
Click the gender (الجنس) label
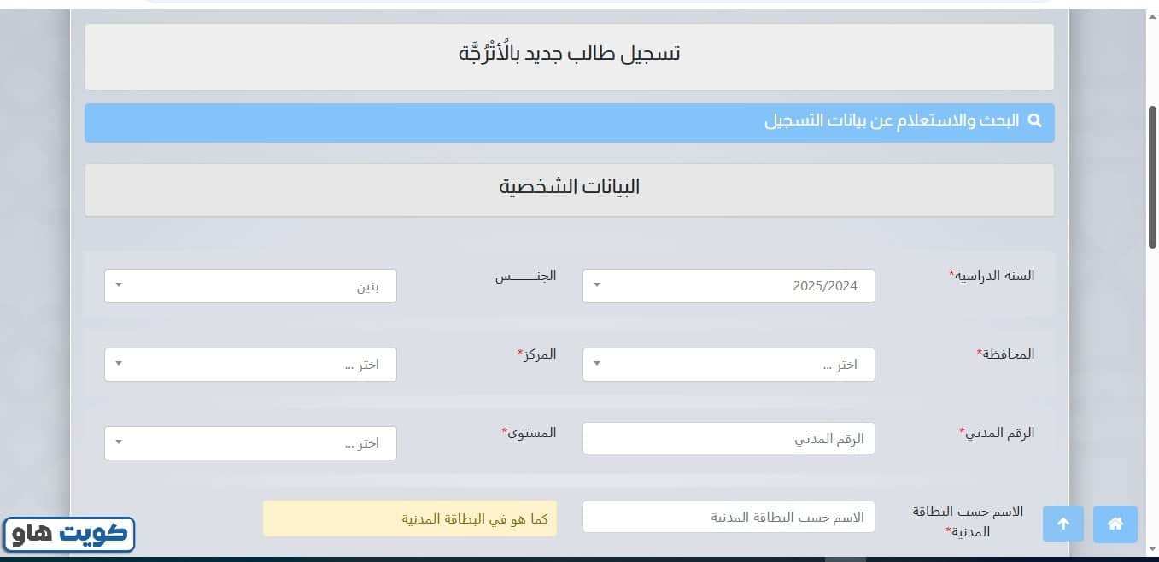coord(526,276)
